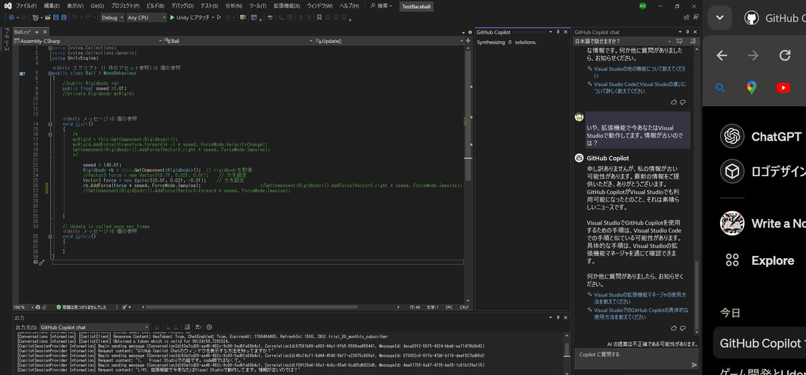The height and width of the screenshot is (375, 806).
Task: Open the Debug configuration dropdown
Action: 112,17
